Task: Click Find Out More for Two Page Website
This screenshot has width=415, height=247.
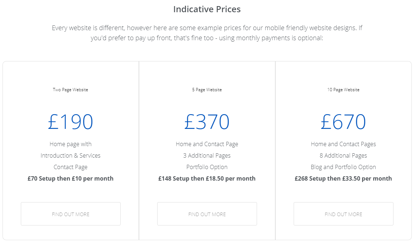Action: [x=71, y=214]
